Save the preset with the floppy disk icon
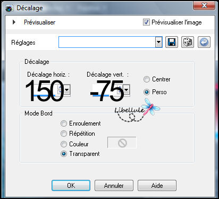 point(172,42)
